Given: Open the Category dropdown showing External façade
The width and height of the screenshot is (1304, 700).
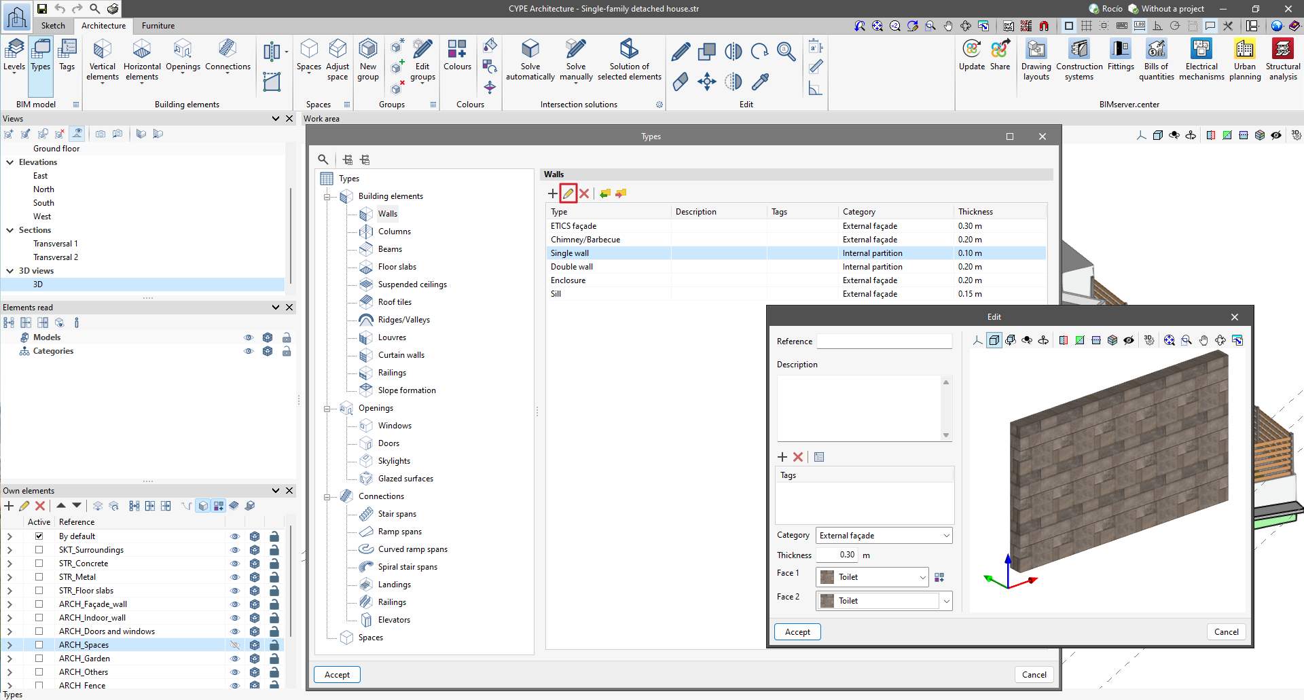Looking at the screenshot, I should [884, 536].
